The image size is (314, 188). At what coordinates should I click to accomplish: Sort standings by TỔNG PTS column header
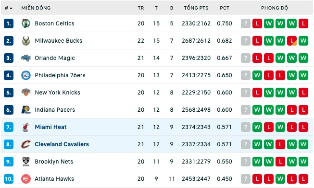pos(196,8)
